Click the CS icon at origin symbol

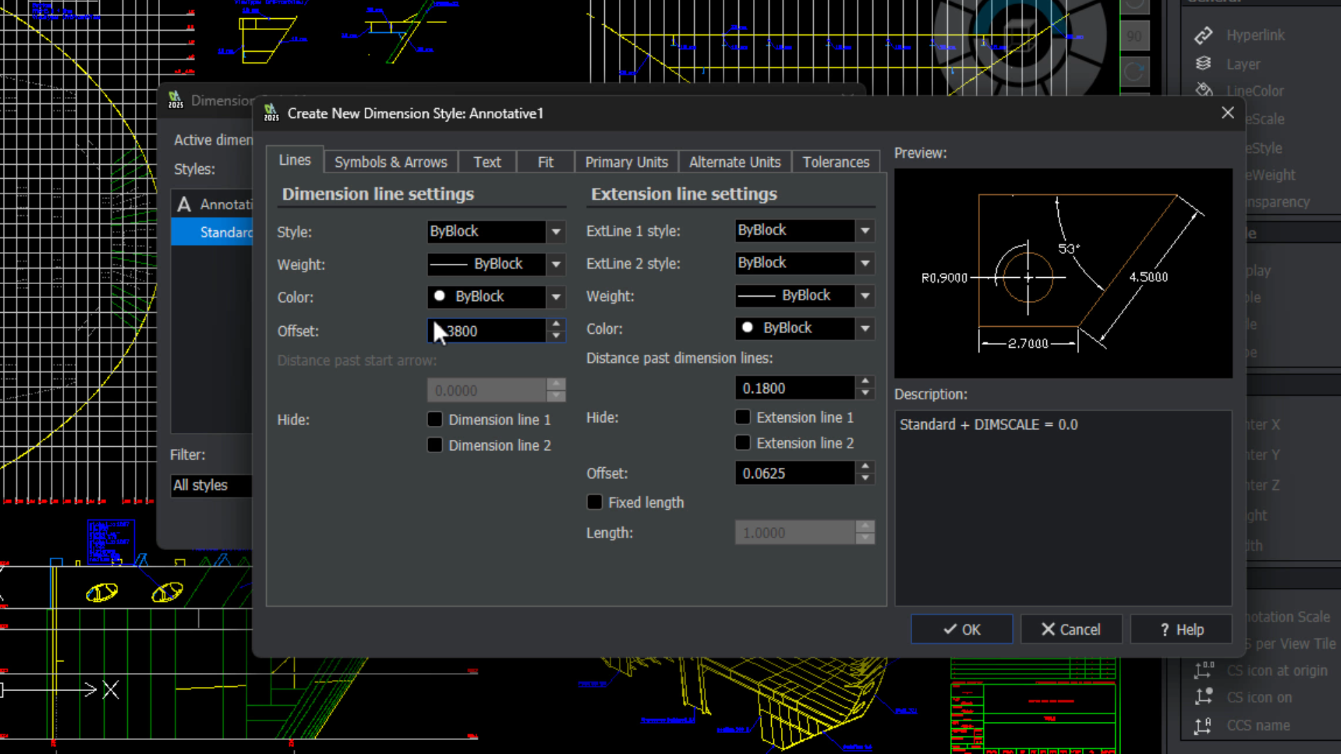(1203, 670)
